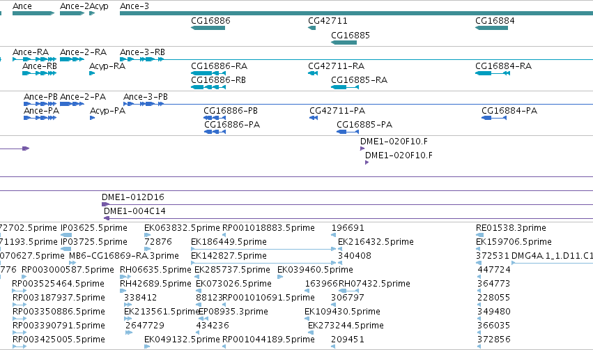
Task: Select the Ance-RB transcript
Action: (39, 73)
